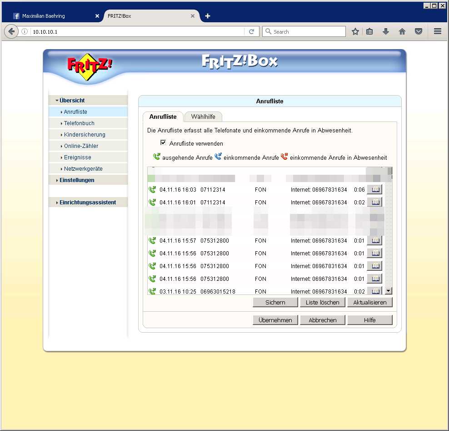Screen dimensions: 449x431
Task: Show the bookmarks list
Action: [369, 31]
